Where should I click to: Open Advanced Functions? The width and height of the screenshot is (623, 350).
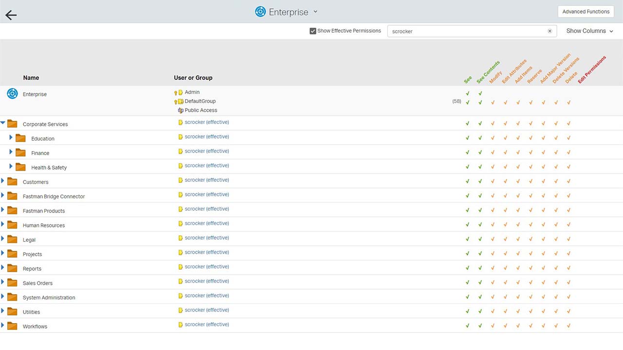[586, 12]
